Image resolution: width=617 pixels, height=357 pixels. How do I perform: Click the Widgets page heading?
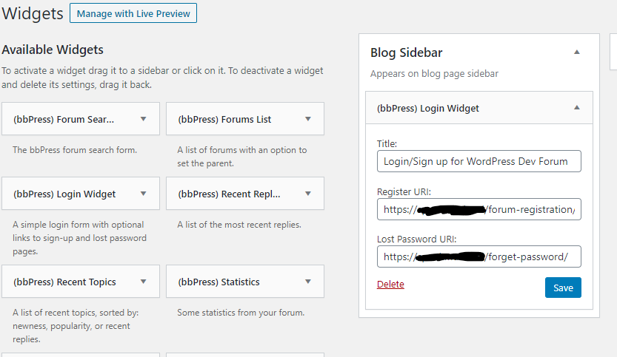(x=33, y=13)
